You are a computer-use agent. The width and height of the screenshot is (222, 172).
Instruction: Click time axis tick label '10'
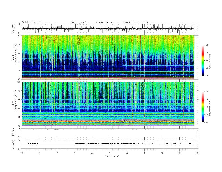pos(197,153)
